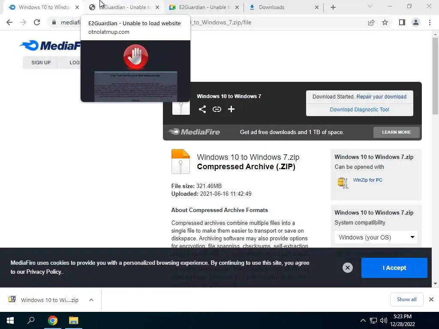Close the first E2Guardian tab
439x329 pixels.
click(x=157, y=7)
